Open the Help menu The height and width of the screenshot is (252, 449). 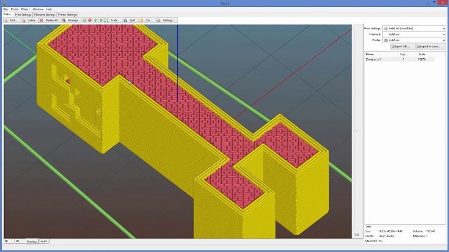point(50,9)
